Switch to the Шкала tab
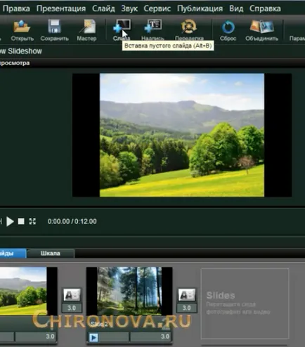 click(x=51, y=254)
